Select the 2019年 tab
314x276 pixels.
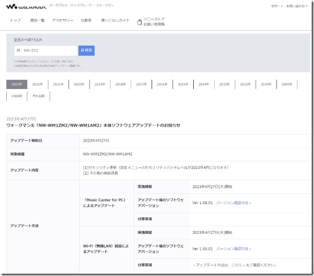[x=100, y=84]
